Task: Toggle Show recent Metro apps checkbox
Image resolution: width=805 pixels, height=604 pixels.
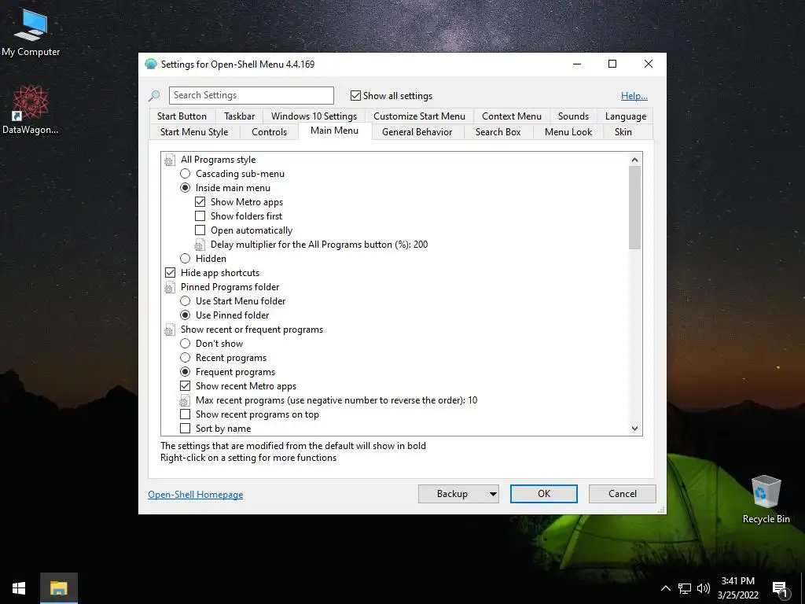Action: click(x=186, y=385)
